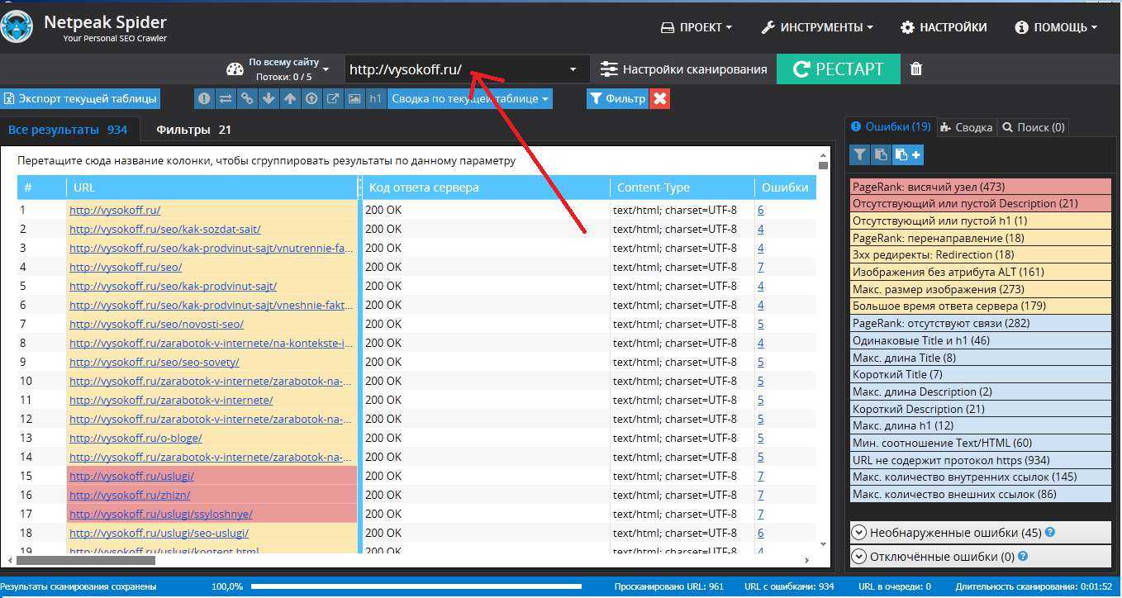This screenshot has width=1122, height=598.
Task: Select URL не содержит протокол https (934)
Action: click(981, 460)
